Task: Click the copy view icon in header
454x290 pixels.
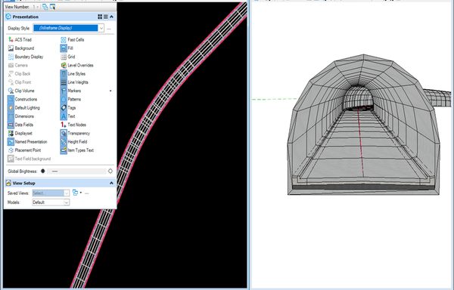Action: point(45,7)
